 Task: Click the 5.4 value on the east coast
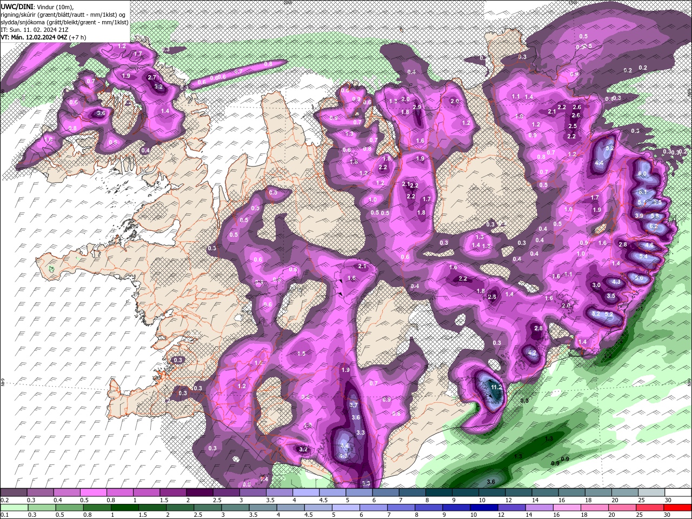pos(643,256)
